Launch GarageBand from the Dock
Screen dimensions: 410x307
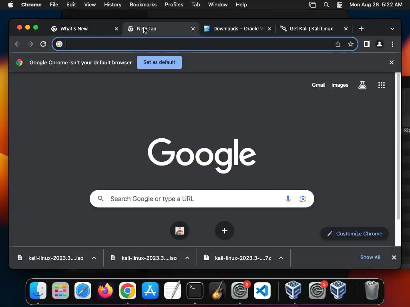click(x=217, y=291)
